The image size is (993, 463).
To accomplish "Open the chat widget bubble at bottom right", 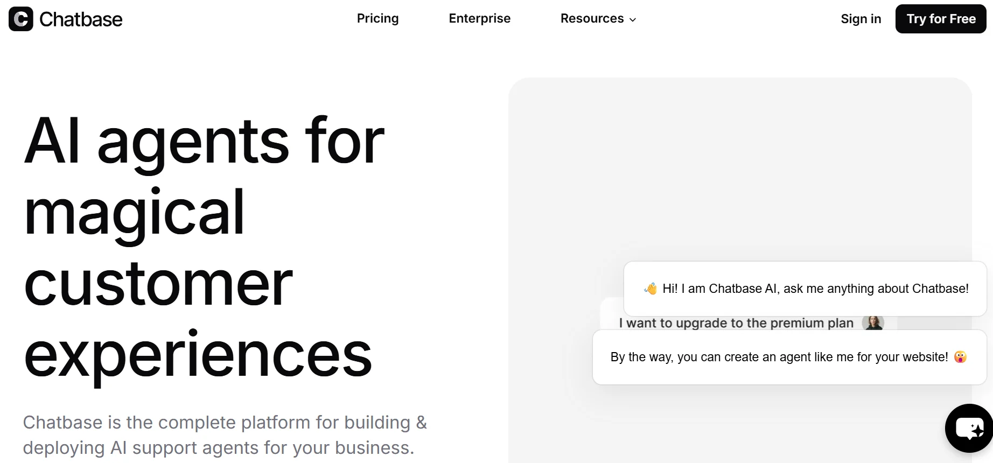I will 968,428.
